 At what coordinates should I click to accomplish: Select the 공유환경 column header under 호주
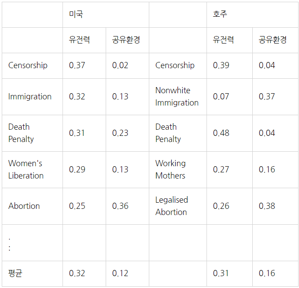(275, 40)
